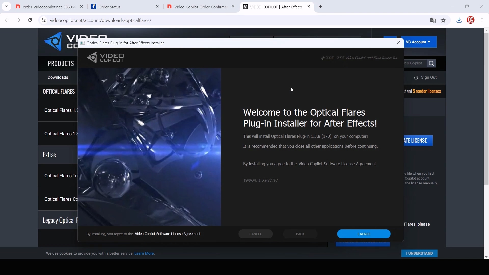Click the browser reload page icon
Image resolution: width=489 pixels, height=275 pixels.
pyautogui.click(x=30, y=20)
